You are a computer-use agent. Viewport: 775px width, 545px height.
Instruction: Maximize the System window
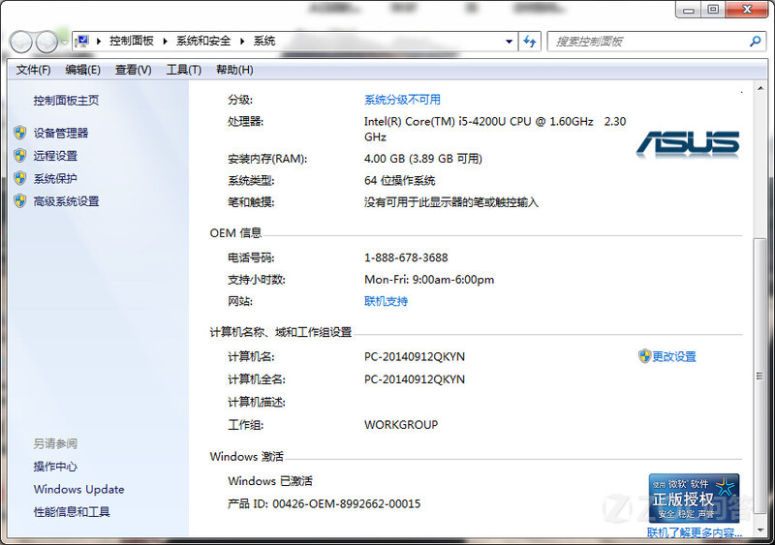pyautogui.click(x=713, y=10)
